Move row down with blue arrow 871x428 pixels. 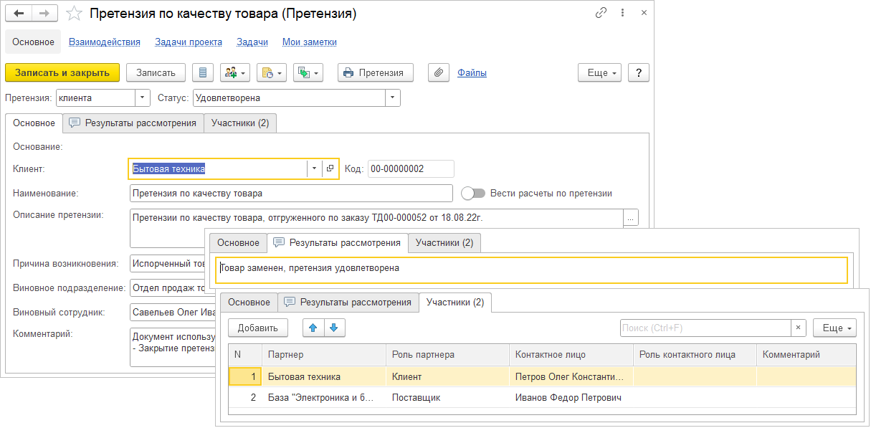click(333, 328)
